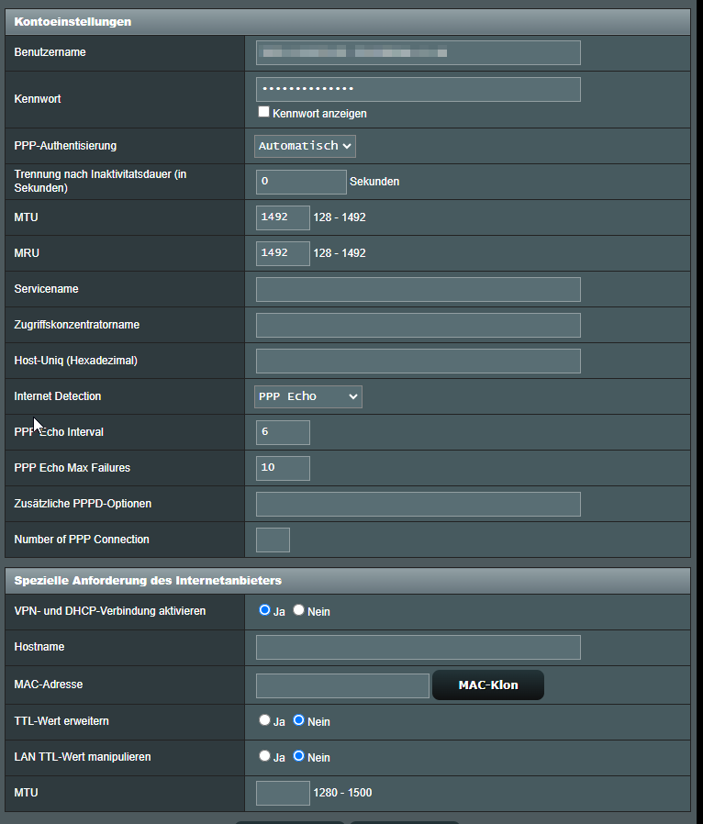Open the Internet Detection dropdown
This screenshot has width=703, height=824.
click(307, 396)
